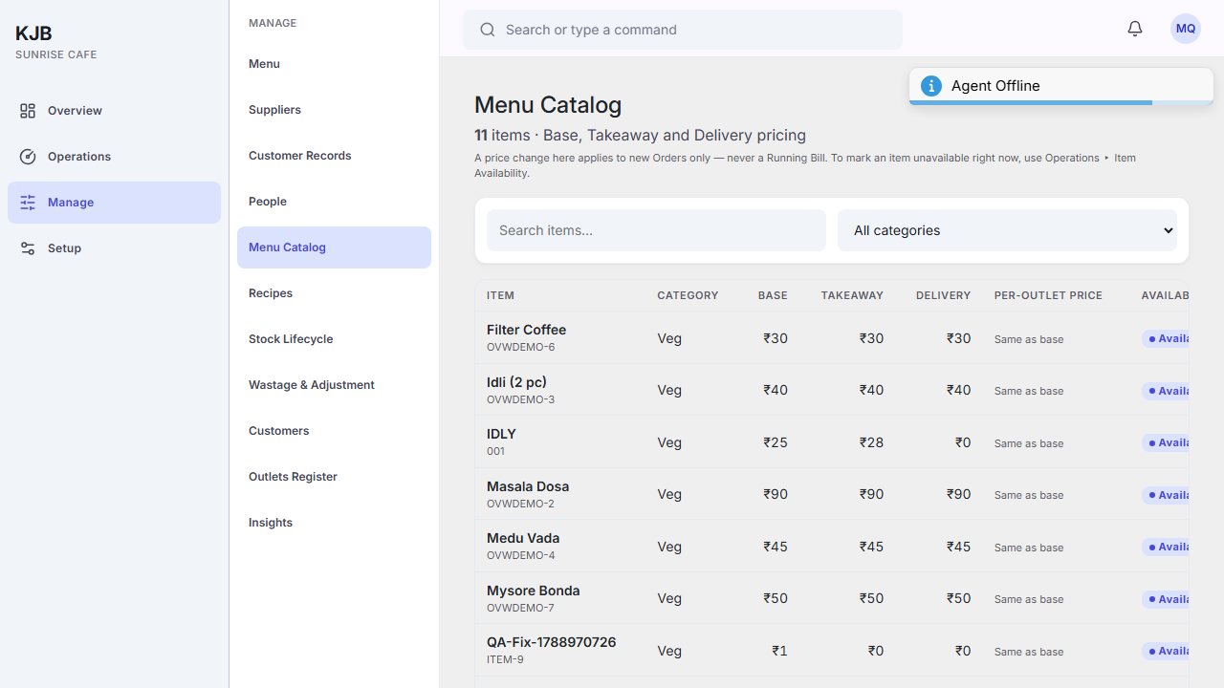Click Medu Vada availability badge
Screen dimensions: 1224x688
tap(1165, 547)
